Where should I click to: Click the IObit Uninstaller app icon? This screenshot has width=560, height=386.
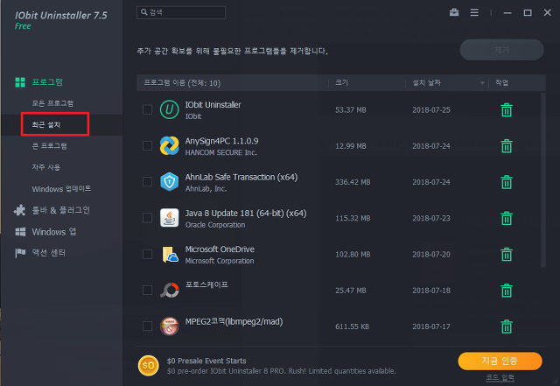click(x=169, y=109)
